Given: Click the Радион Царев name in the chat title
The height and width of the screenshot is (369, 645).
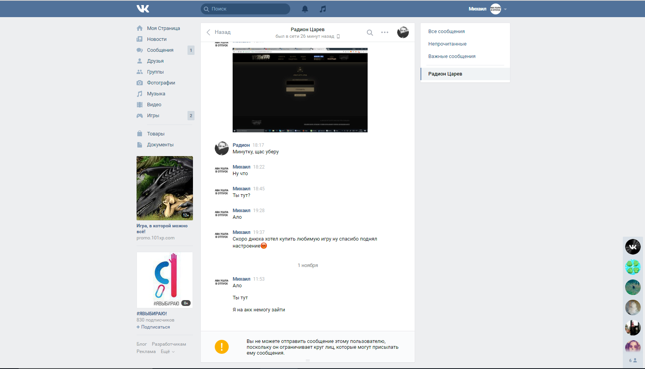Looking at the screenshot, I should [x=307, y=29].
